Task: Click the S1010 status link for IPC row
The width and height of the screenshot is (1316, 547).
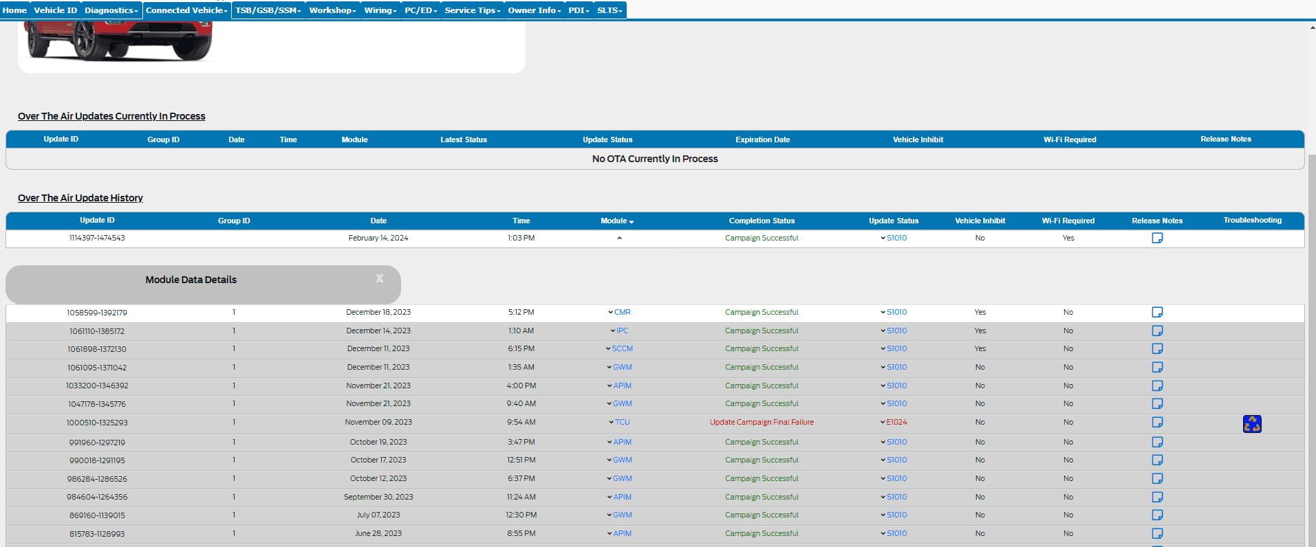Action: 896,331
